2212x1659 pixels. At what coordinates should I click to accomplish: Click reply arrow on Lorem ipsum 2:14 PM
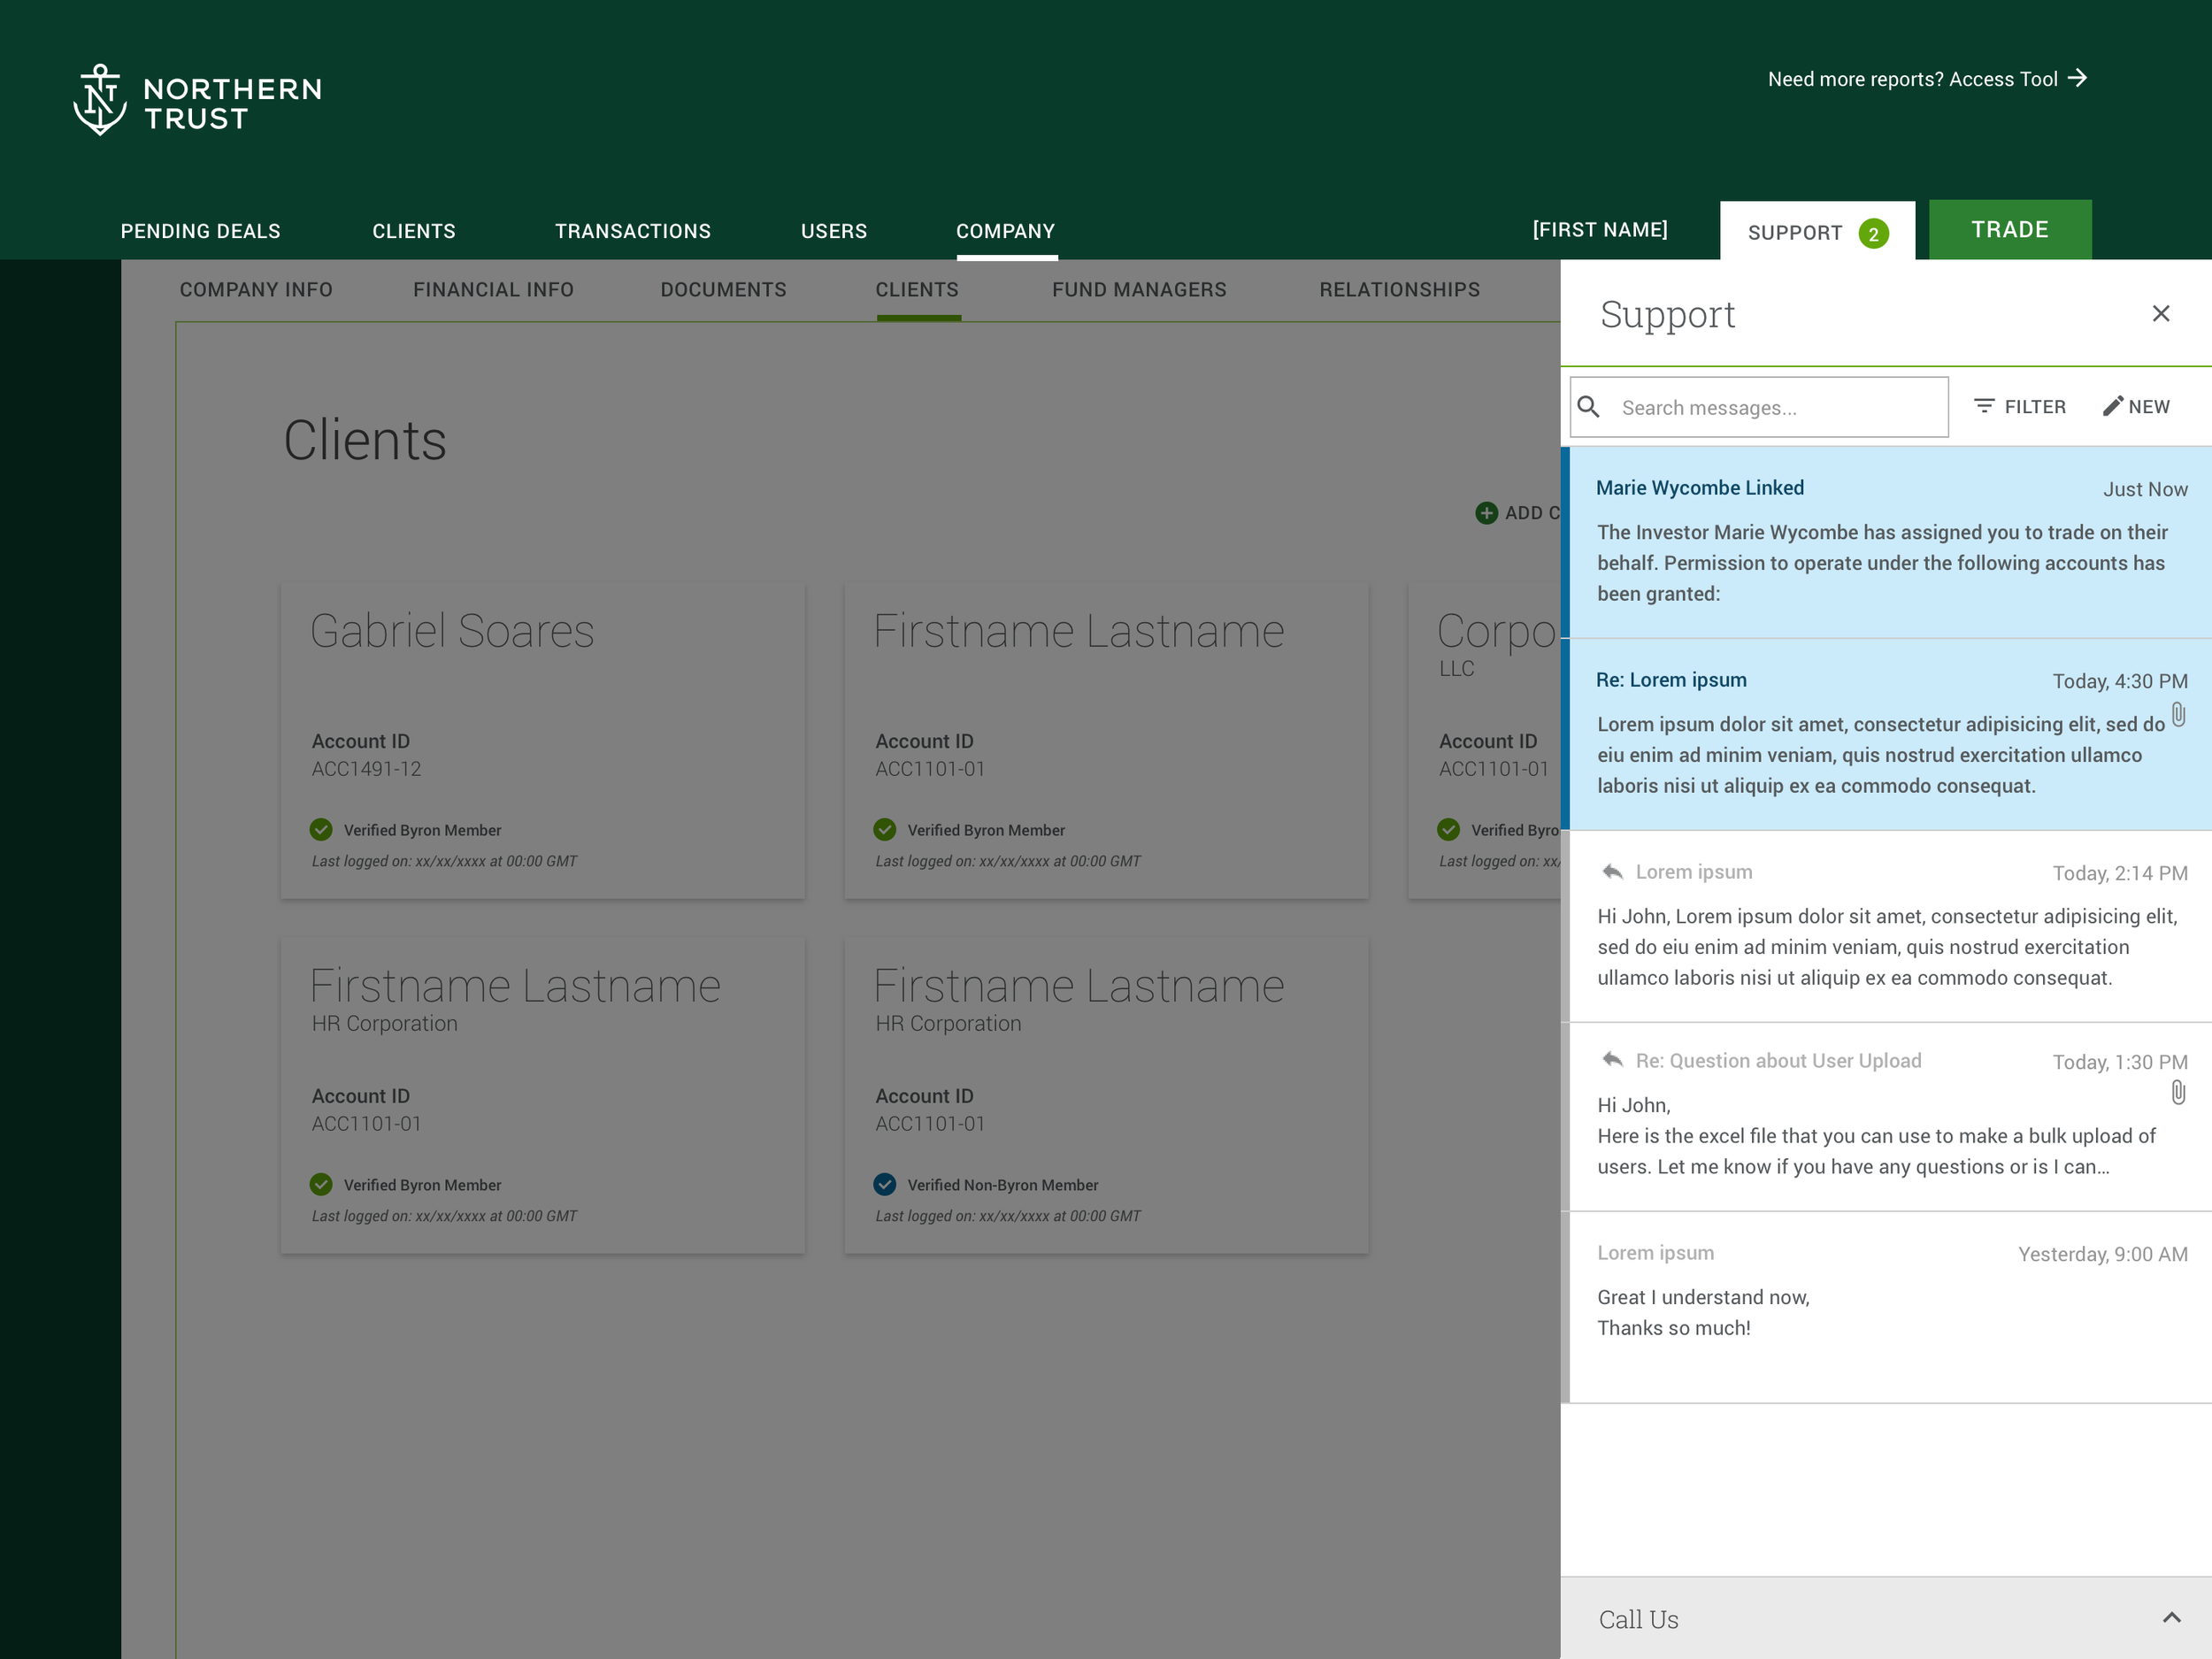[x=1612, y=872]
